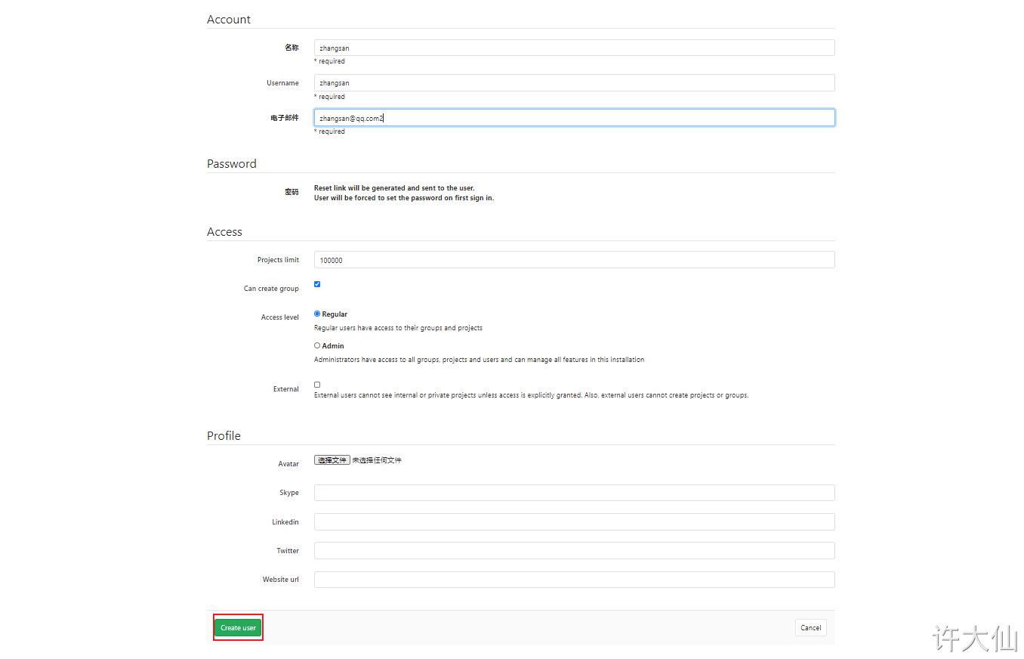Viewport: 1024px width, 659px height.
Task: Click the Linkedin input field
Action: [574, 521]
